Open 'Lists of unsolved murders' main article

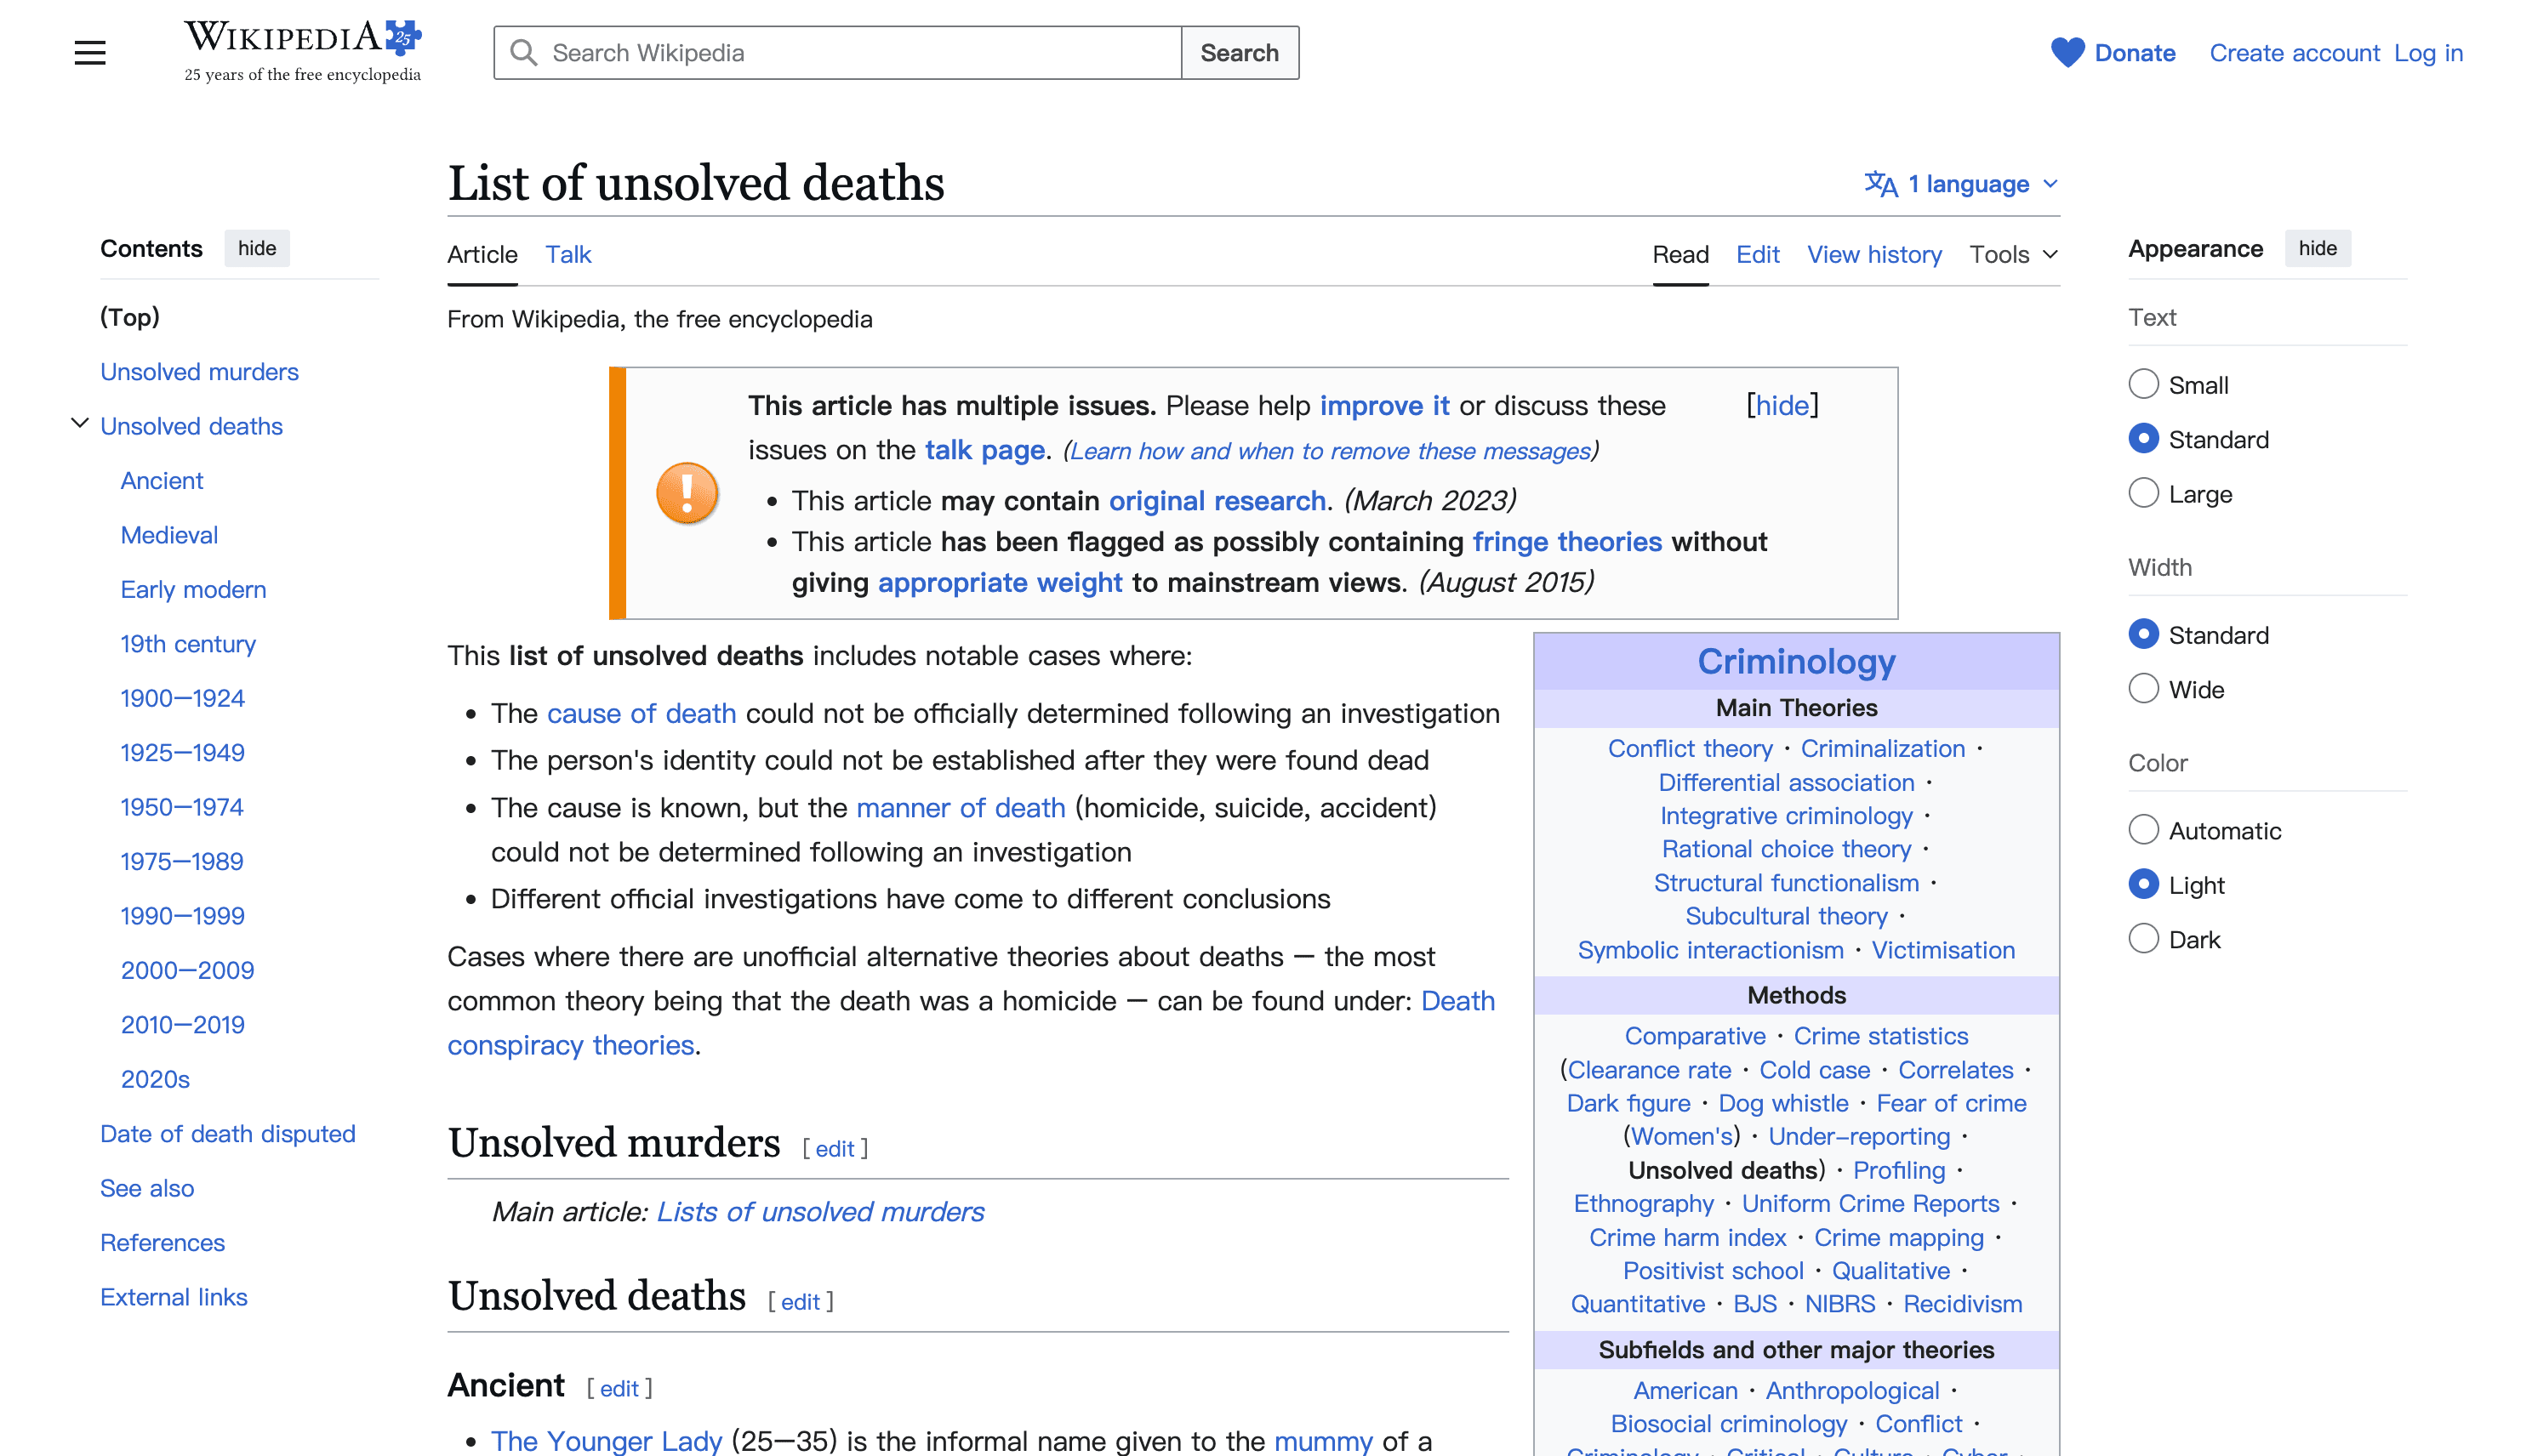820,1211
